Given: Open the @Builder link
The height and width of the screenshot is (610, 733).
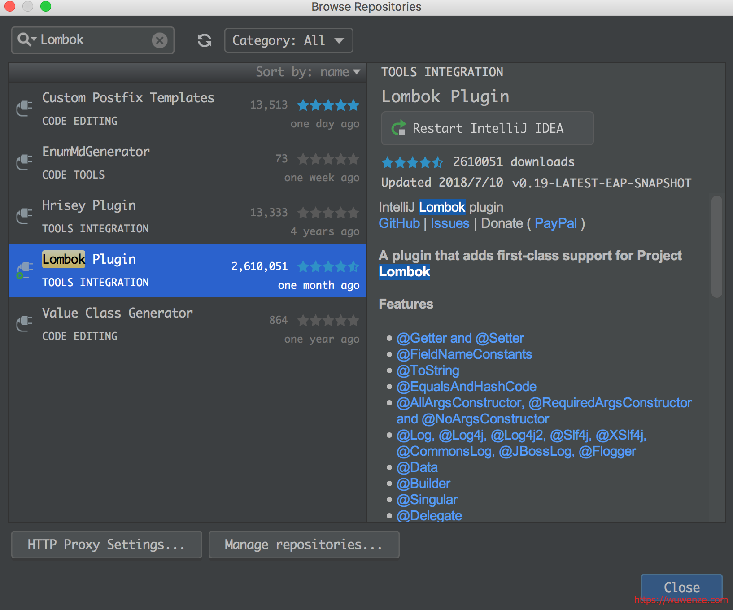Looking at the screenshot, I should click(x=423, y=484).
